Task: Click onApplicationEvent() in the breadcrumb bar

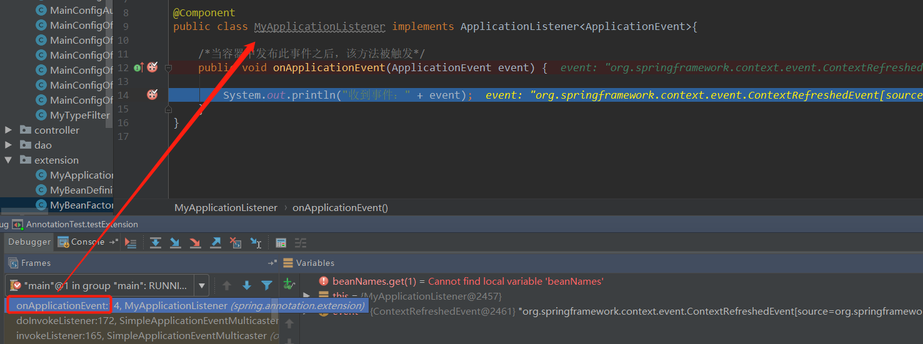Action: (340, 208)
